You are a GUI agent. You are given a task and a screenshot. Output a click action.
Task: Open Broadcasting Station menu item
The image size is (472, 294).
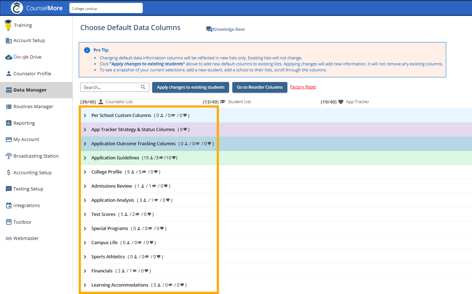pos(36,156)
